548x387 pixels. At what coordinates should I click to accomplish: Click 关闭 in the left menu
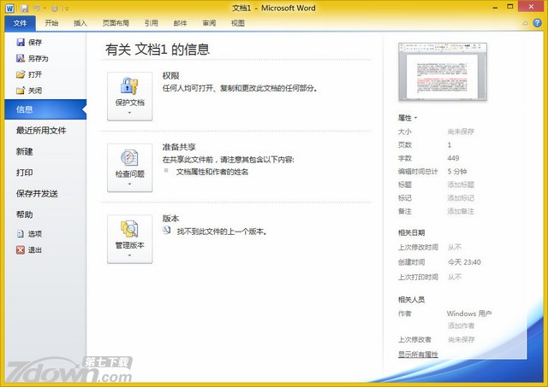29,91
